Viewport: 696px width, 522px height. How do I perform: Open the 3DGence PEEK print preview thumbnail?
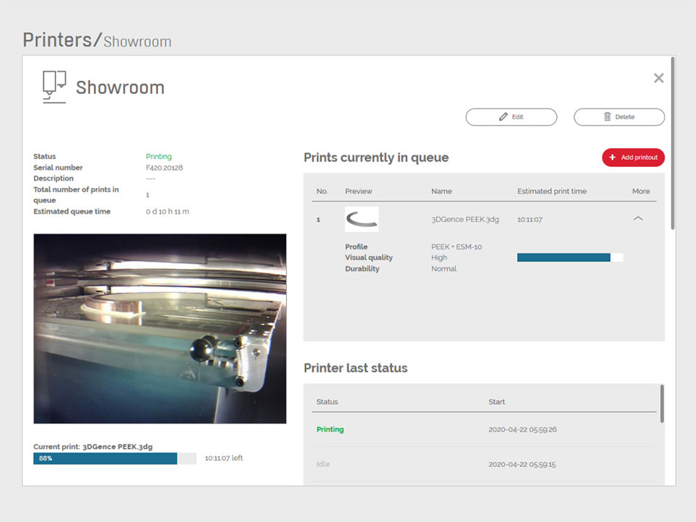(x=362, y=219)
